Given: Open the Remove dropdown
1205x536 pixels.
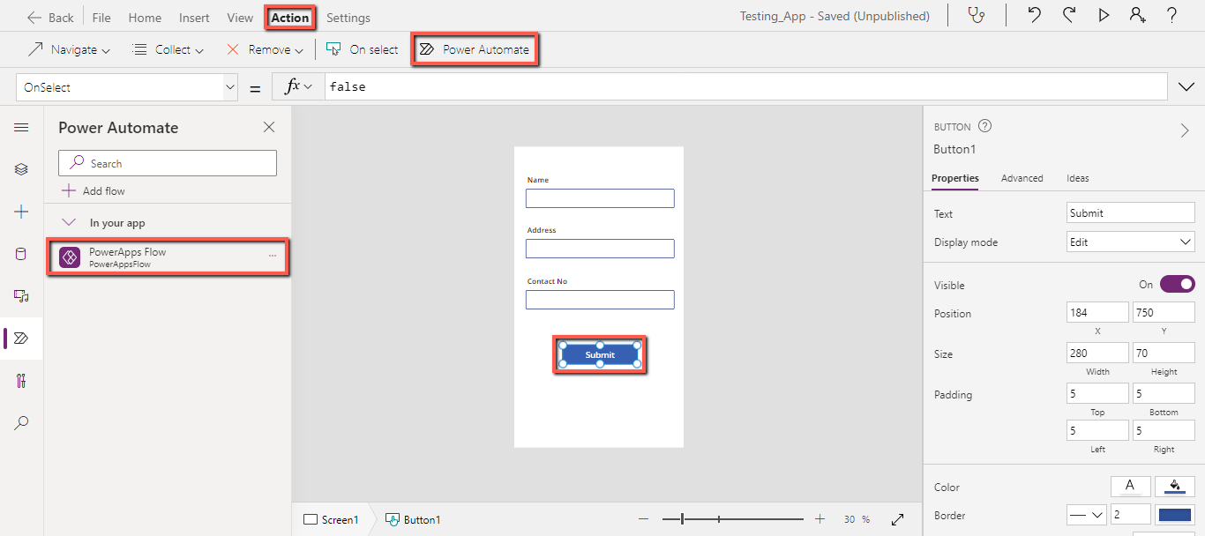Looking at the screenshot, I should pos(265,49).
